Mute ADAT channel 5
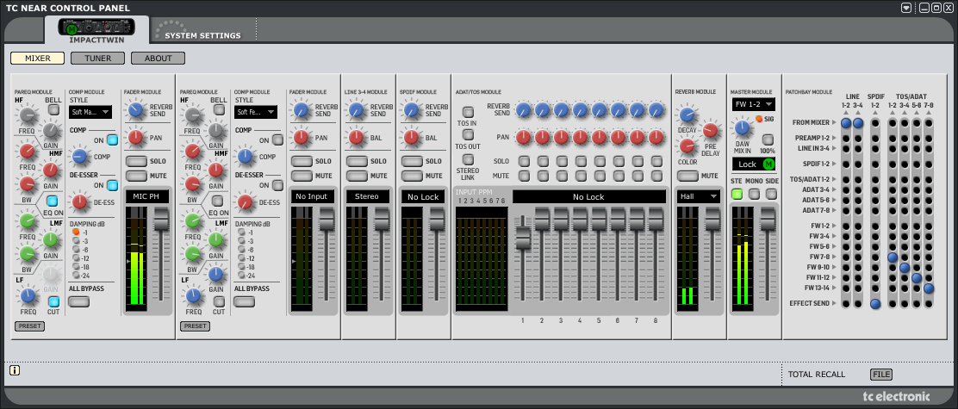This screenshot has width=958, height=409. [x=599, y=176]
